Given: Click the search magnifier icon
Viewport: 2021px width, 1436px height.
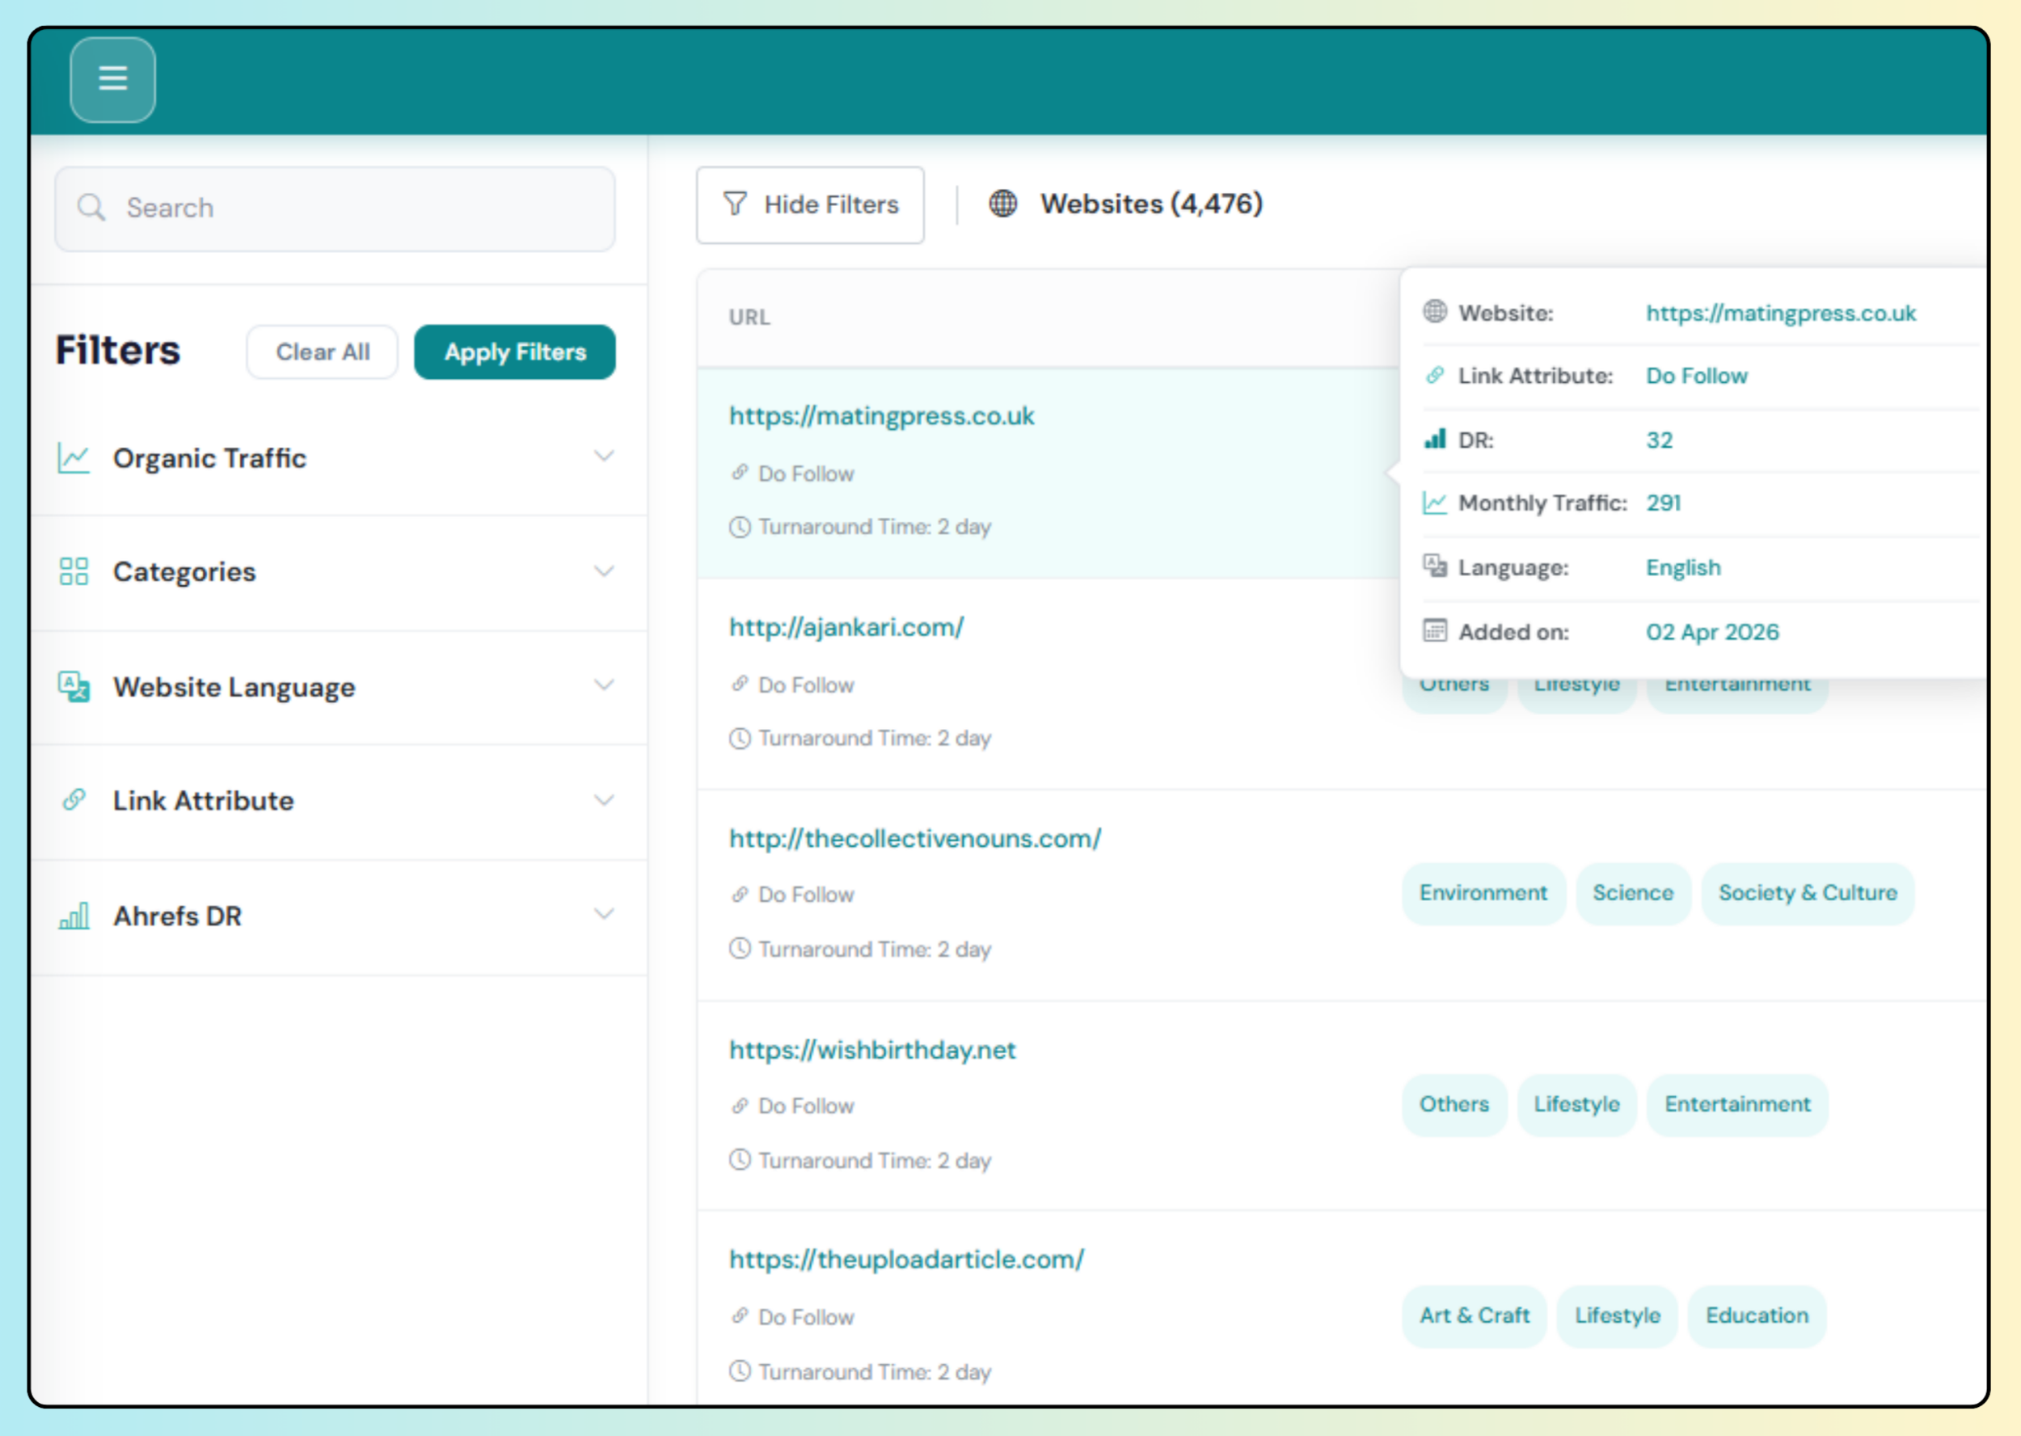Looking at the screenshot, I should tap(91, 208).
